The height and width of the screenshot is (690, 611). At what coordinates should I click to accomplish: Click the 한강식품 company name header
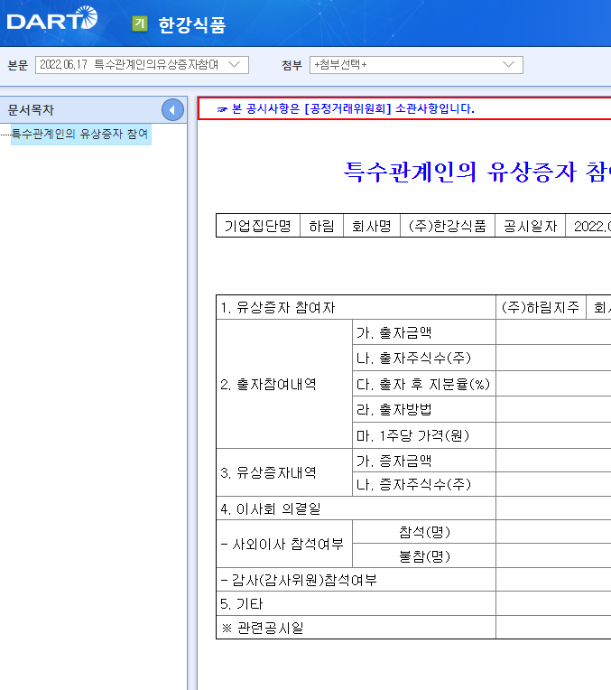pyautogui.click(x=192, y=24)
